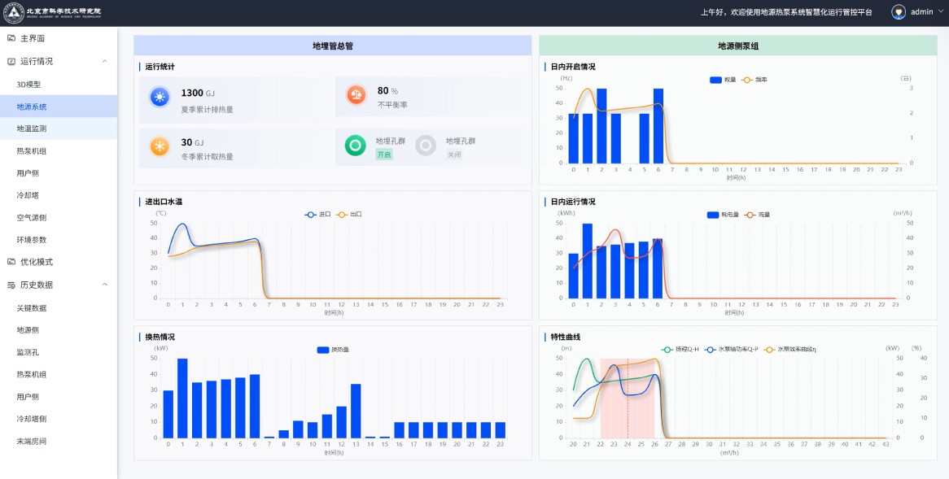Viewport: 949px width, 479px height.
Task: Open the 3D模型 menu item
Action: (x=28, y=85)
